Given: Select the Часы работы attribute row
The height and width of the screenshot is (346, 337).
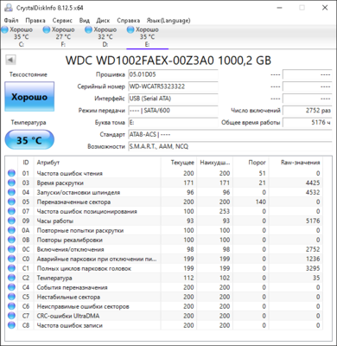Looking at the screenshot, I should tap(164, 221).
